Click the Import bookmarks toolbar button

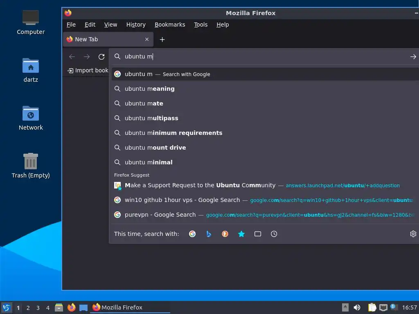click(x=88, y=70)
